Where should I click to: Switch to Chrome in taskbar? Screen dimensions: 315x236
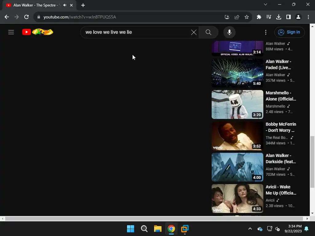coord(171,229)
